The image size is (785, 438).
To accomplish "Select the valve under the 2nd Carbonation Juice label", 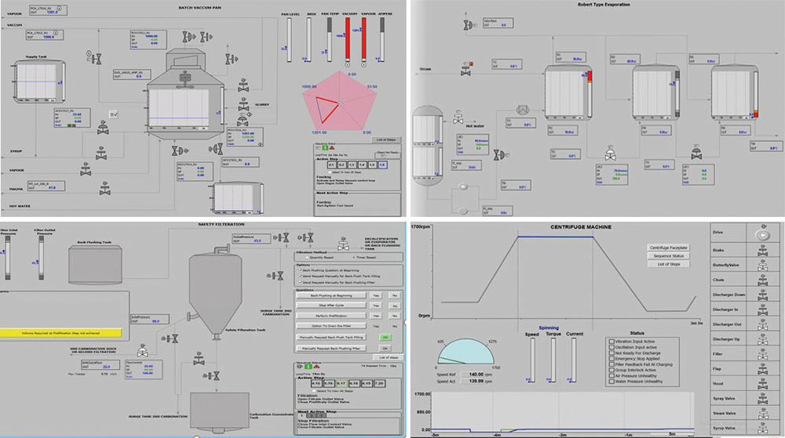I will (142, 350).
